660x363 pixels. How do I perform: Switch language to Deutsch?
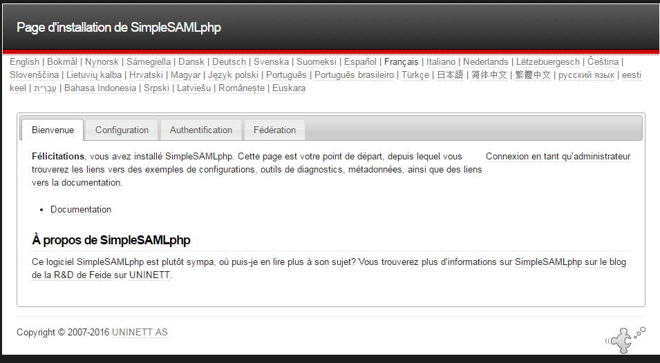coord(229,61)
